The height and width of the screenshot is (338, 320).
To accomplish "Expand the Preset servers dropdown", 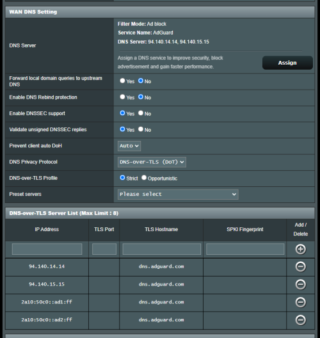I will click(x=178, y=195).
